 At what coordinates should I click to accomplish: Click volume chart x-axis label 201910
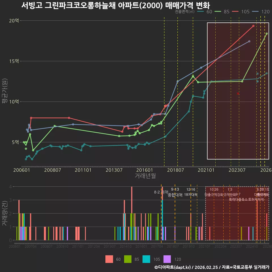[x=189, y=246]
